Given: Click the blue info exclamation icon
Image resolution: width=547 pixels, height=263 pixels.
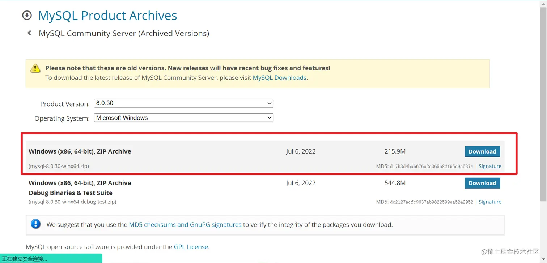Looking at the screenshot, I should (36, 224).
